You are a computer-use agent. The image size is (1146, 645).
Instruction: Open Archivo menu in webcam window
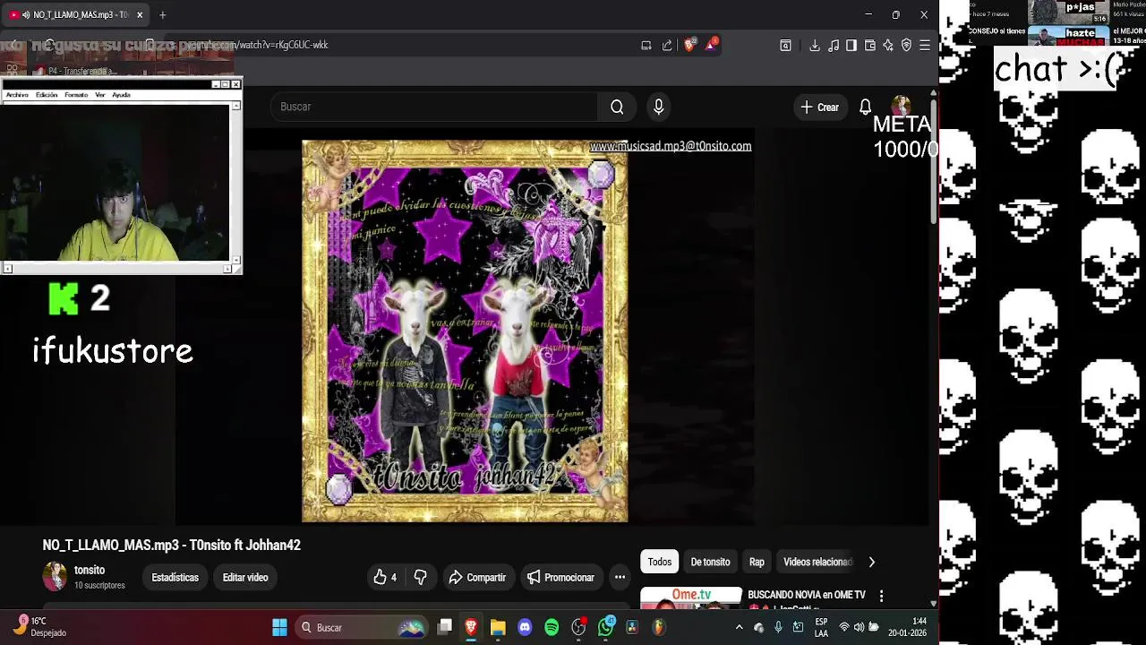pyautogui.click(x=17, y=94)
